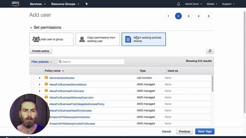Click the document icon in Attach existing policies

[x=128, y=39]
